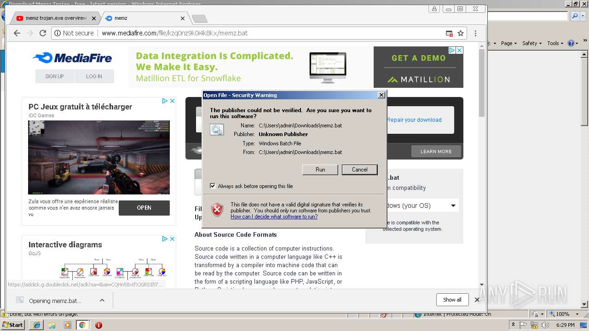Open Internet Explorer from taskbar
The image size is (589, 331).
coord(36,325)
